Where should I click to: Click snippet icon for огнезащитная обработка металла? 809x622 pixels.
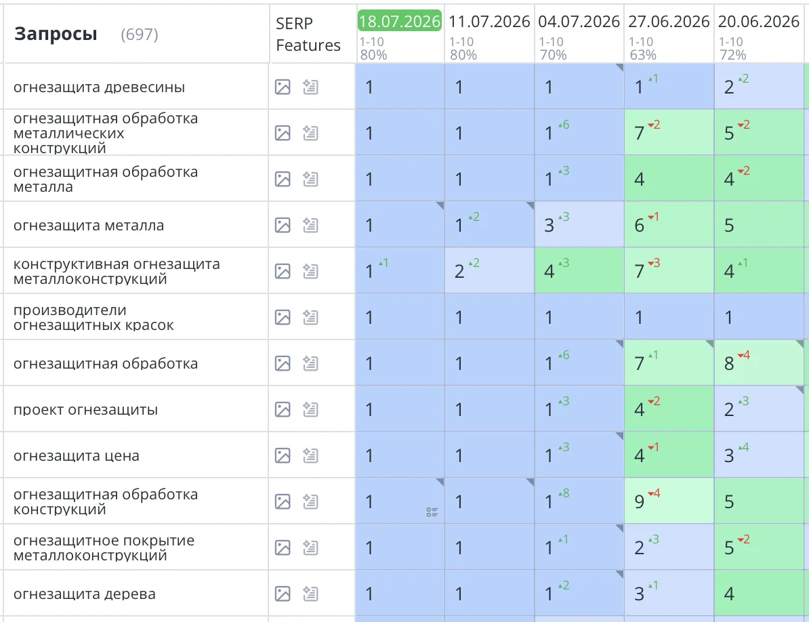[310, 179]
